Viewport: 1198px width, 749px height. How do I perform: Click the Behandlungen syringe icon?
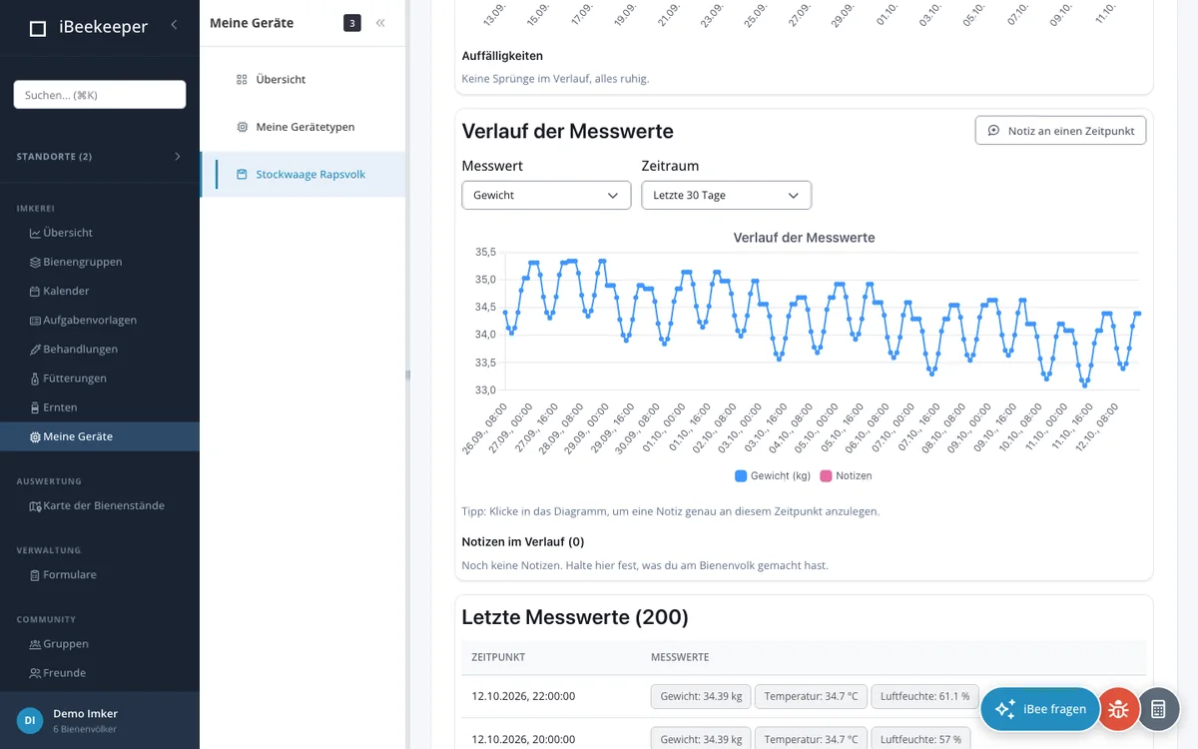35,350
